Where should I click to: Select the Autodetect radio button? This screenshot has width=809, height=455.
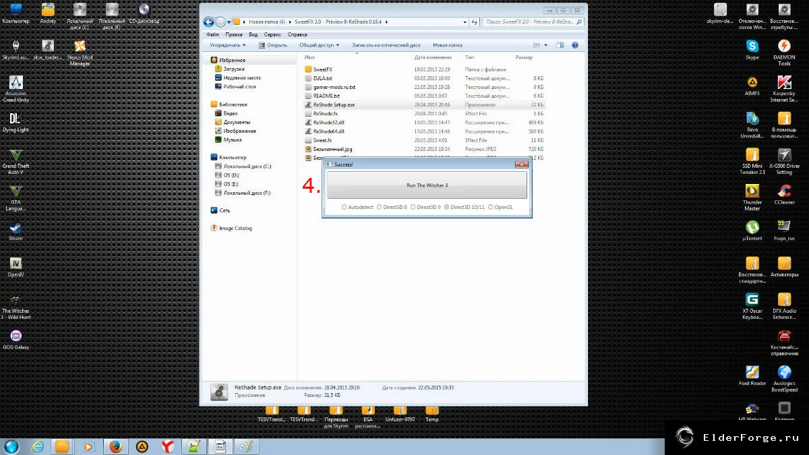coord(358,207)
